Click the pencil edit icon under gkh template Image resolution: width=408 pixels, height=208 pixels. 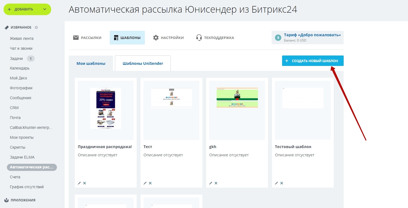click(x=211, y=183)
